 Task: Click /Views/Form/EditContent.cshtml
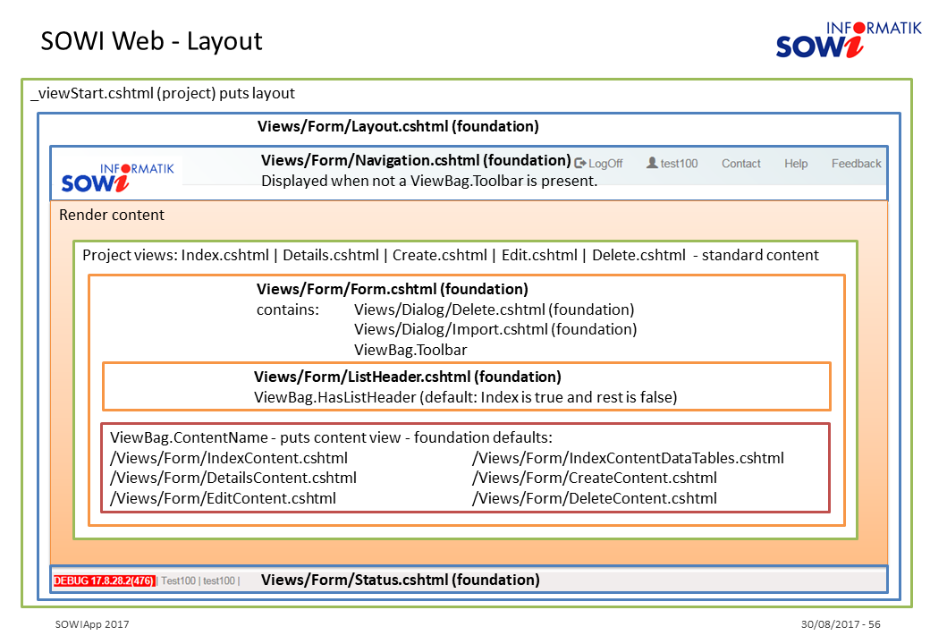(223, 498)
